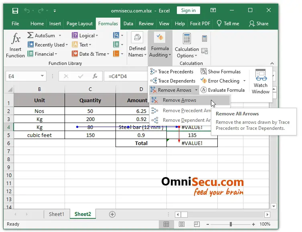The height and width of the screenshot is (232, 302).
Task: Open the Name Box dropdown arrow
Action: pyautogui.click(x=43, y=76)
